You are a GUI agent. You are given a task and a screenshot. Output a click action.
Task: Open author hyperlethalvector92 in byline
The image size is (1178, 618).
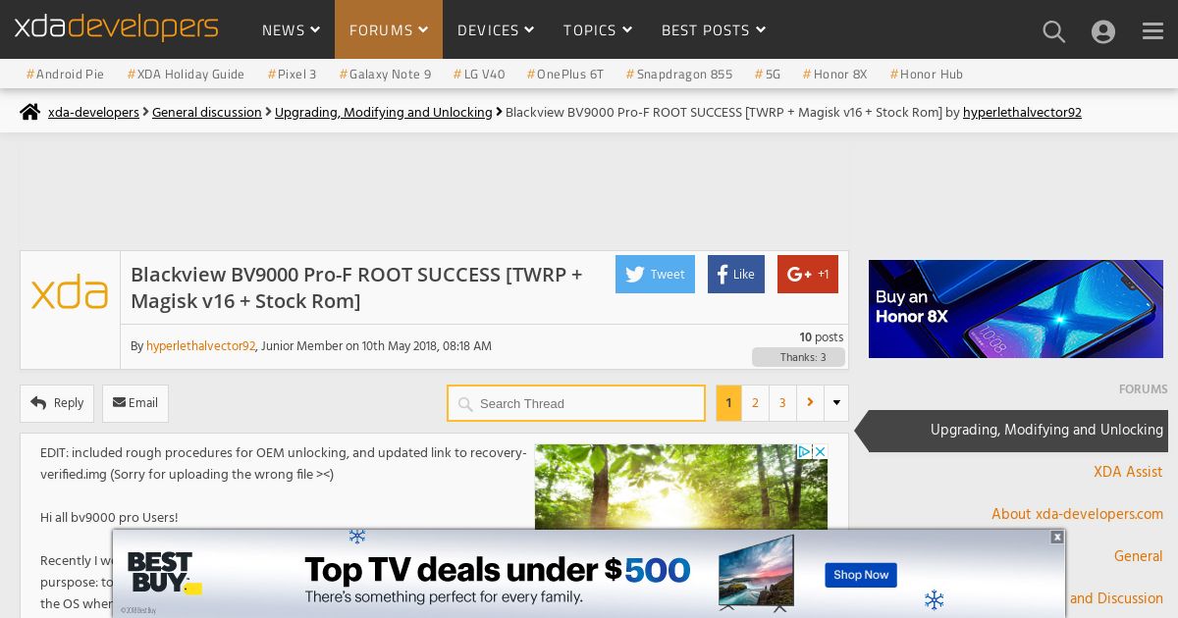coord(201,346)
